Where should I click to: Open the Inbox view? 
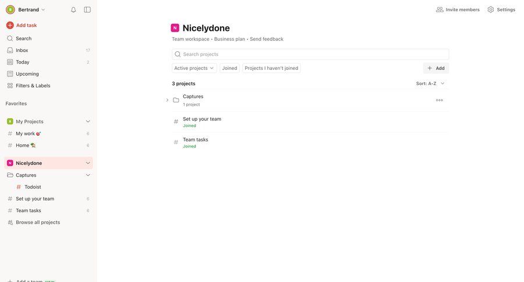point(22,51)
